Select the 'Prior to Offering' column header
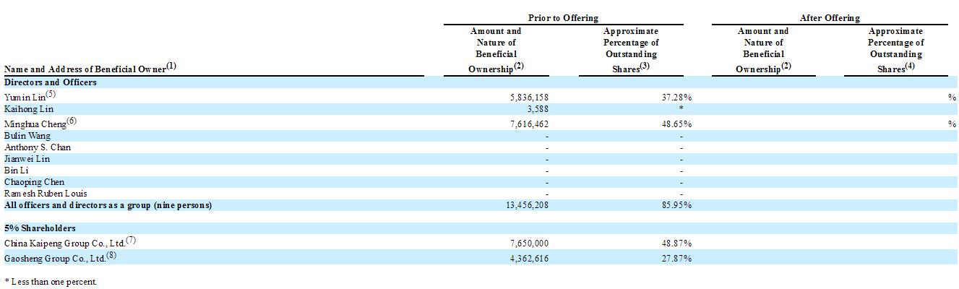This screenshot has height=289, width=959. pyautogui.click(x=563, y=18)
